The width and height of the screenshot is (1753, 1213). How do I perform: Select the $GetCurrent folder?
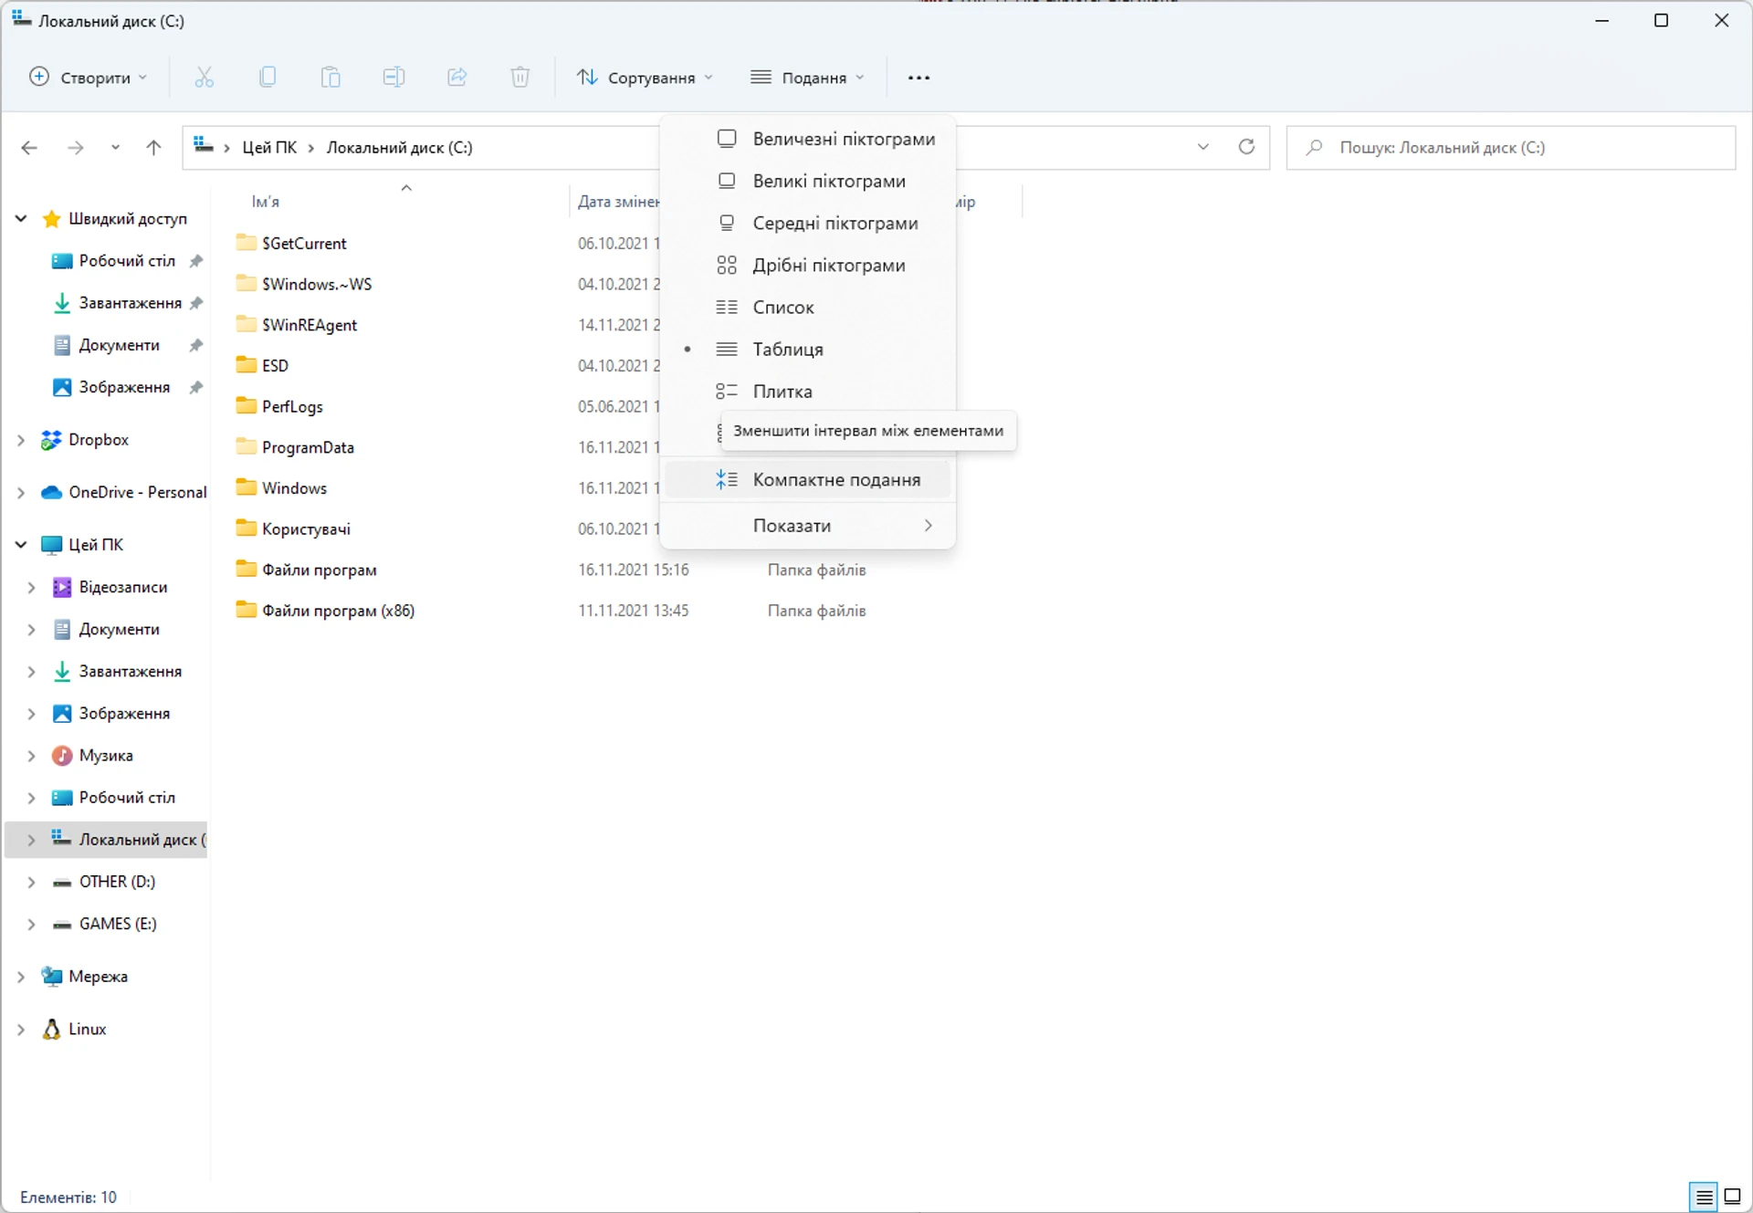pyautogui.click(x=304, y=244)
